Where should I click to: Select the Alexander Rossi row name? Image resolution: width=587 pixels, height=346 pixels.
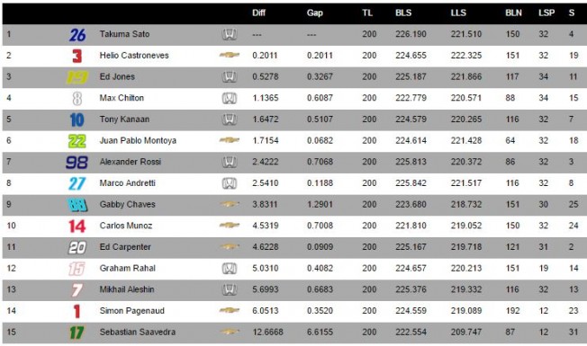(x=131, y=162)
